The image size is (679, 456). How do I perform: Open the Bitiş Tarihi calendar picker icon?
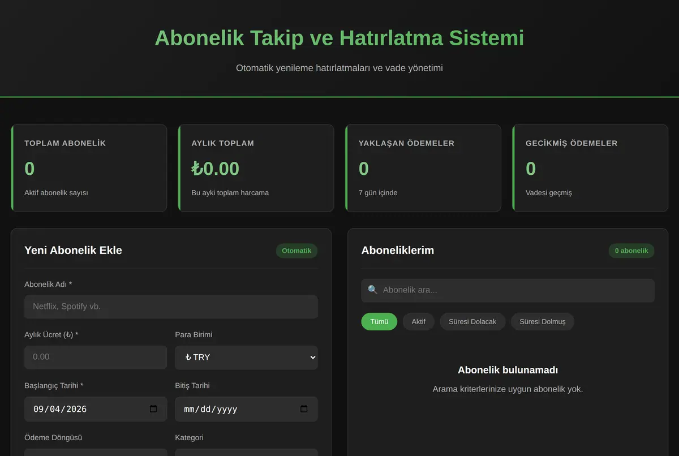click(x=304, y=409)
